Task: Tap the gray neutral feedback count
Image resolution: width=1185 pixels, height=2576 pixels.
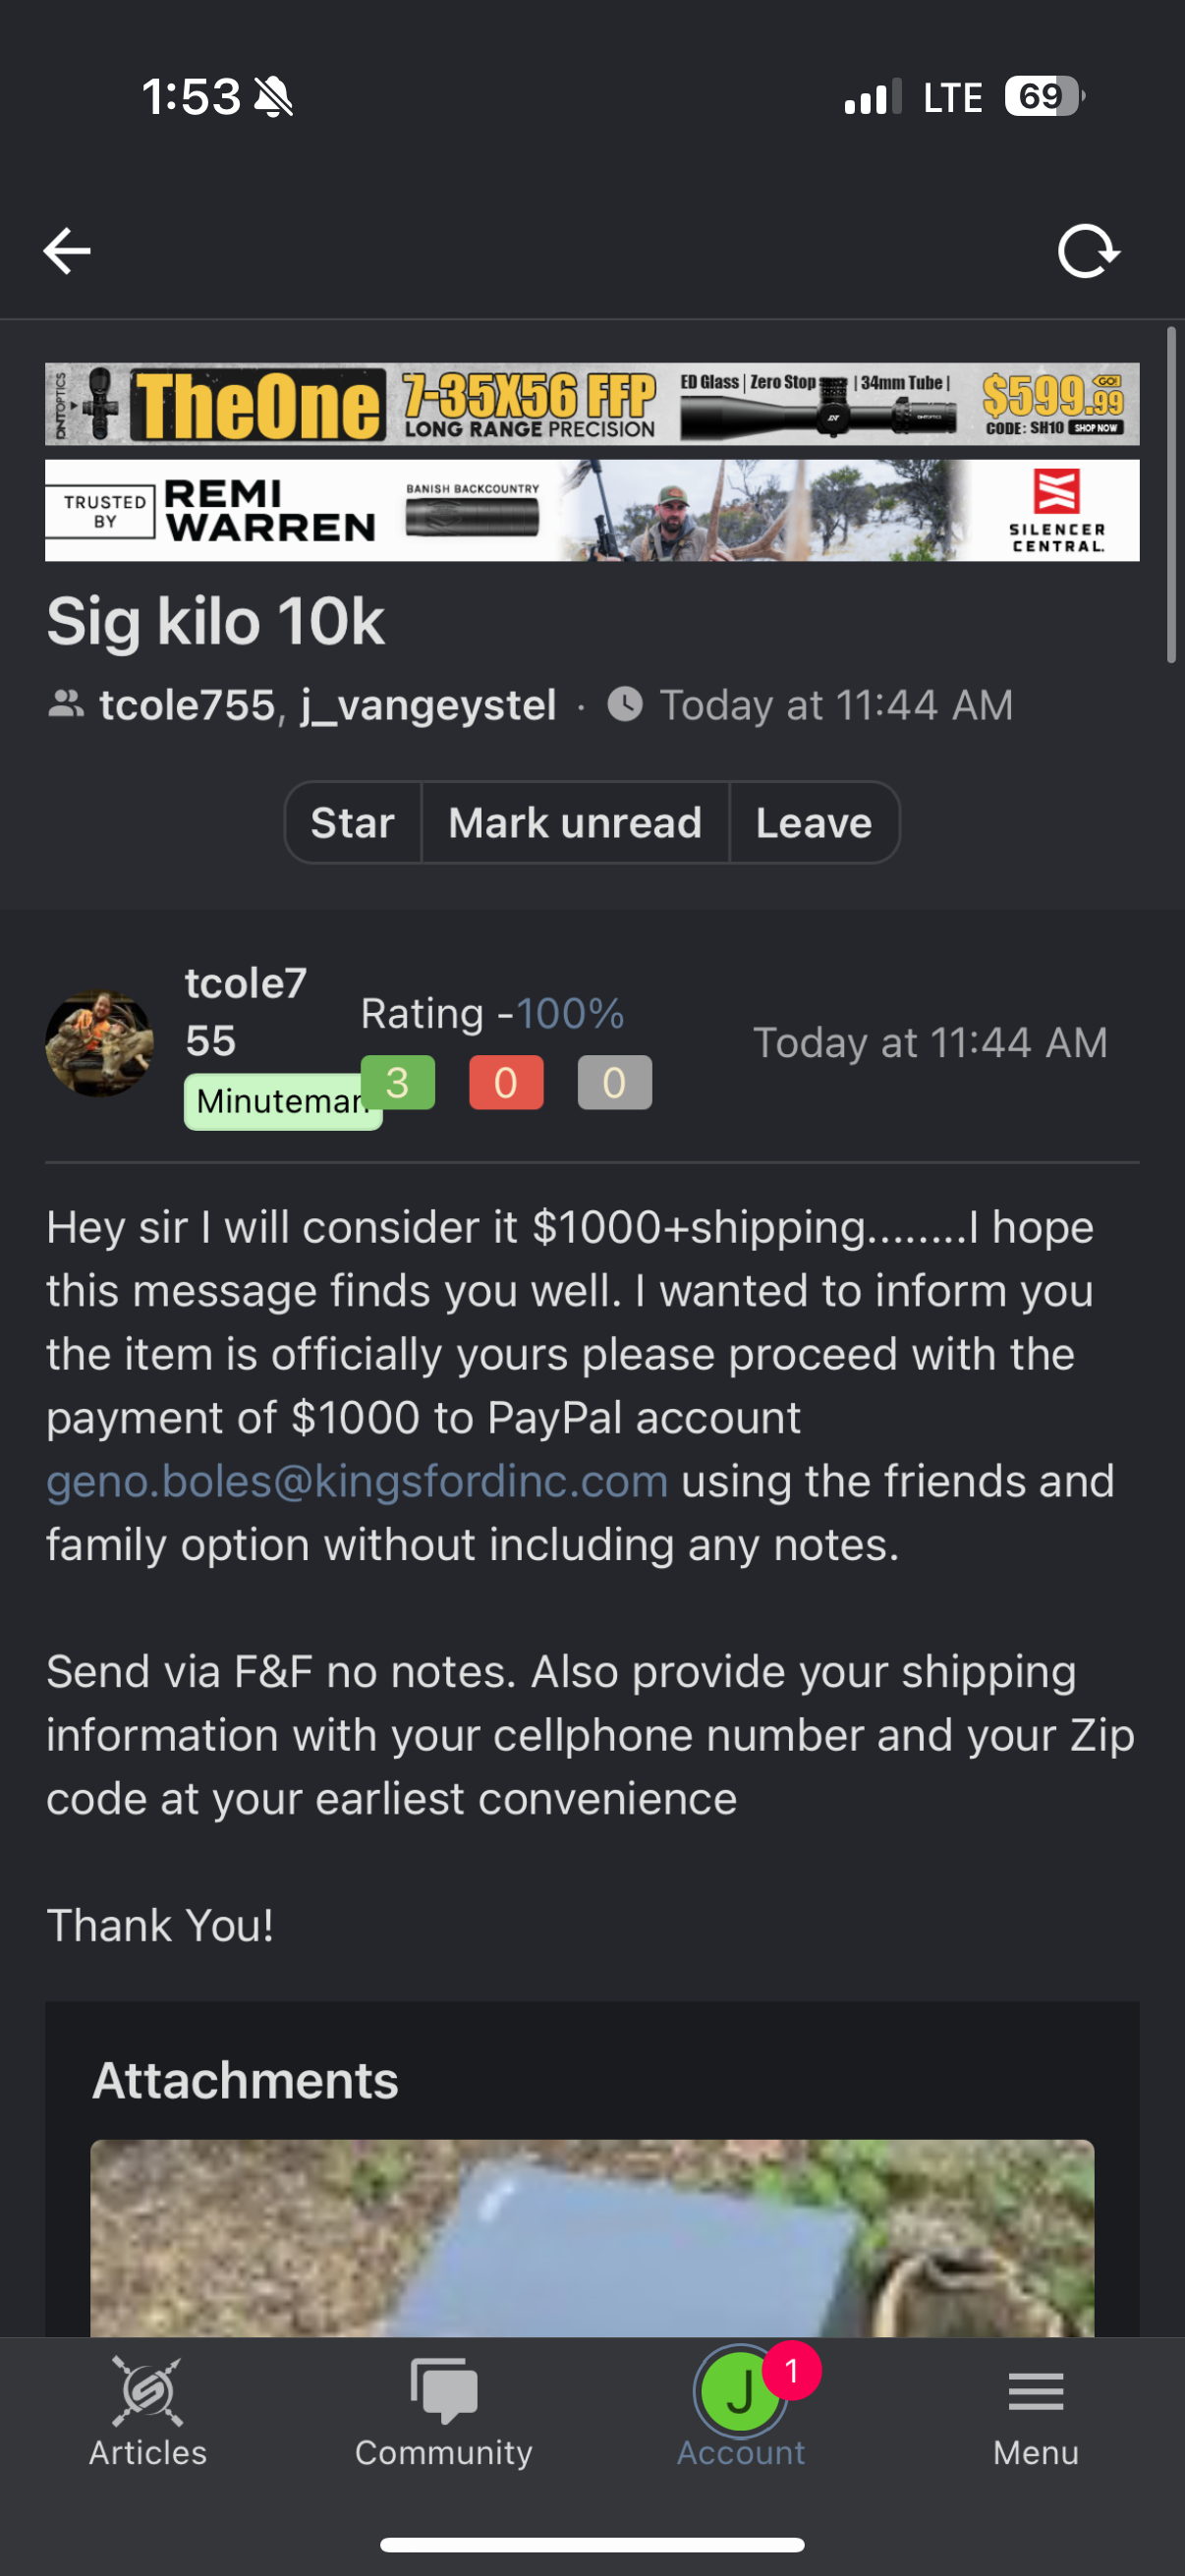Action: (x=614, y=1083)
